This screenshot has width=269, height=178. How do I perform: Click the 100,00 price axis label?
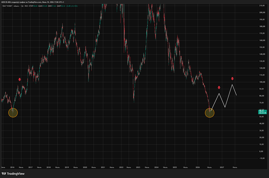(x=262, y=82)
